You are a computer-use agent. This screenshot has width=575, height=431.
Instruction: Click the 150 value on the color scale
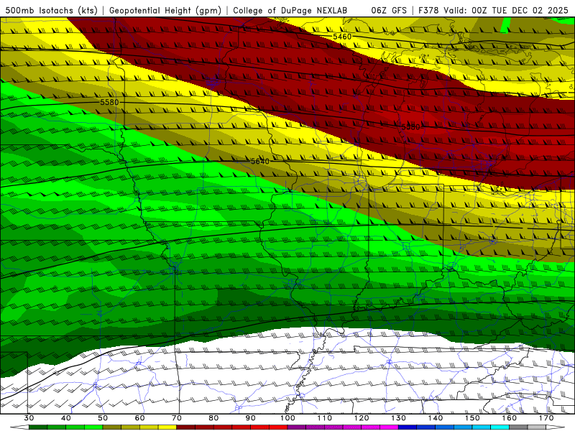472,418
